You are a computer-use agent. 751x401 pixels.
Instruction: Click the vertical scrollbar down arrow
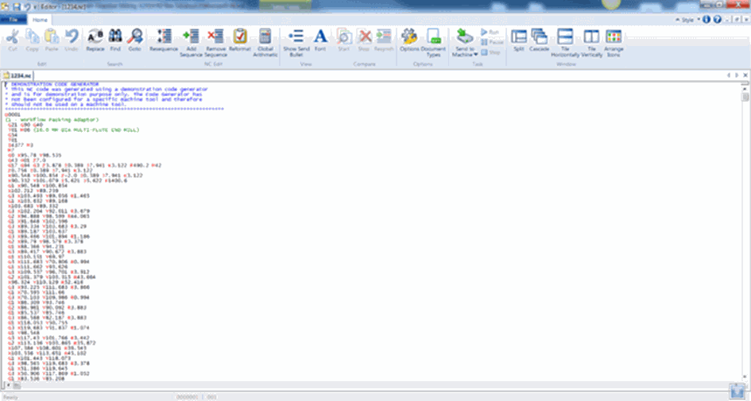pyautogui.click(x=745, y=377)
